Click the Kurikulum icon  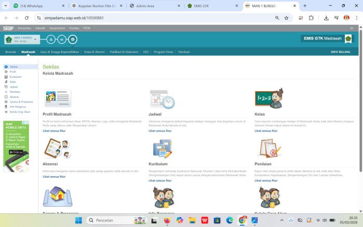click(x=162, y=149)
